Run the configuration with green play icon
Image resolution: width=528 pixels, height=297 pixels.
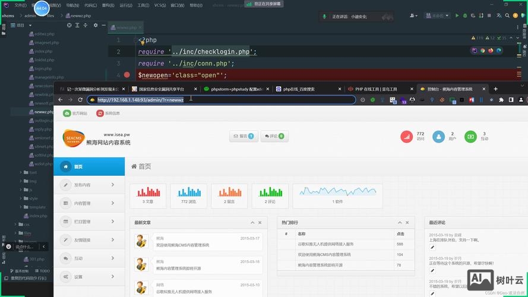pyautogui.click(x=457, y=15)
